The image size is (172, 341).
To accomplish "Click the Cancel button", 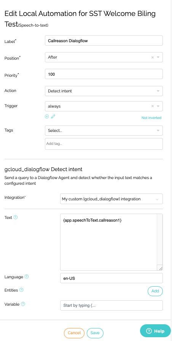I will point(74,333).
